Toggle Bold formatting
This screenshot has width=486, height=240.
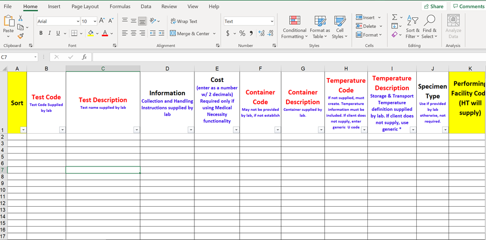pos(41,33)
